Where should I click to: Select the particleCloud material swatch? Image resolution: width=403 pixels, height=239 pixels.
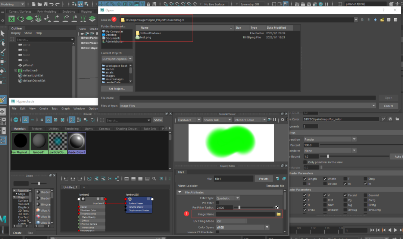coord(58,143)
